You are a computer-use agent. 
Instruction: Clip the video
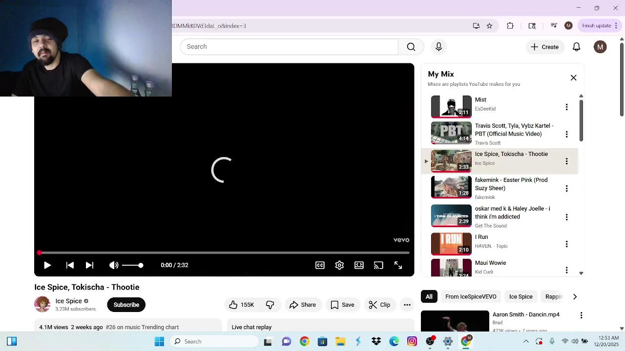pos(380,305)
